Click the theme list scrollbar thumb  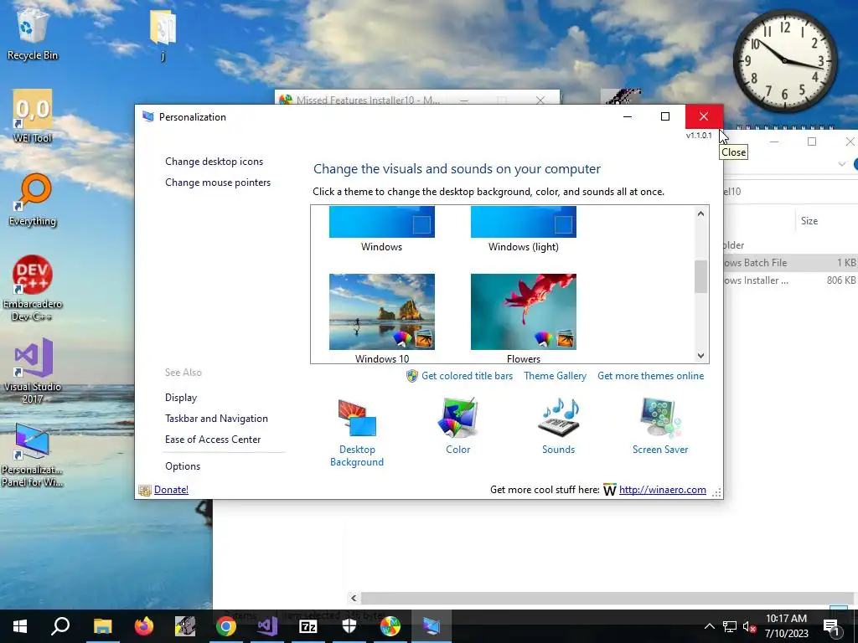(x=701, y=276)
